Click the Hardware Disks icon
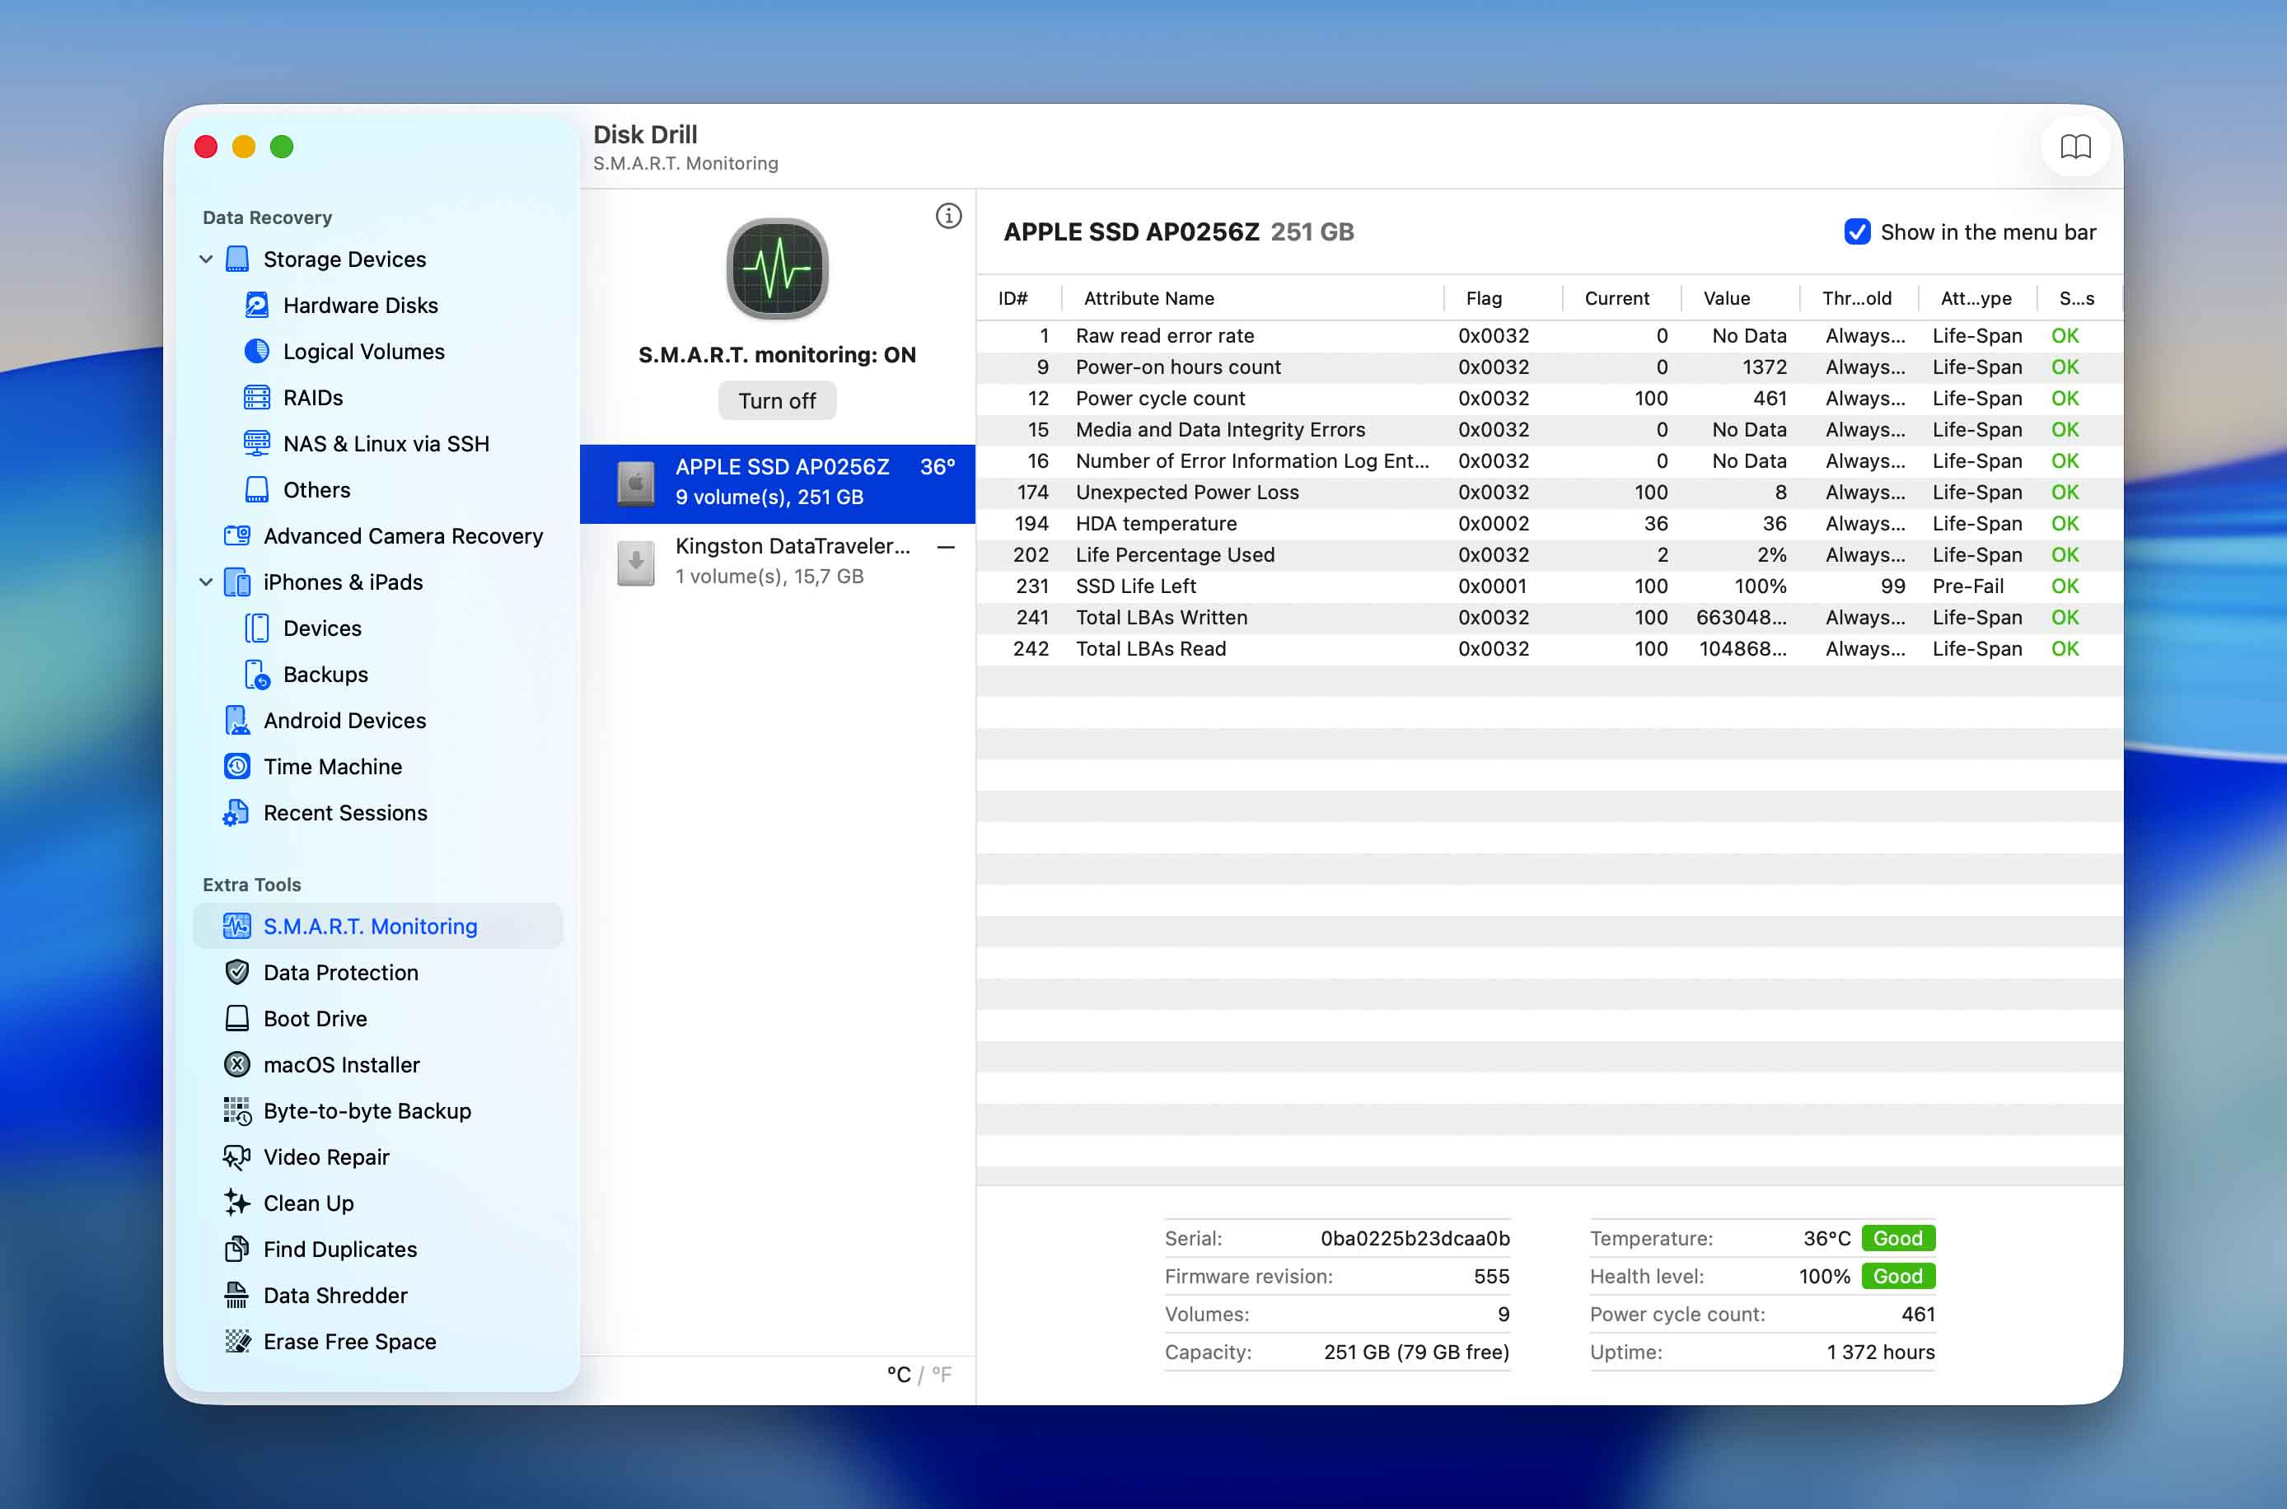 pos(257,305)
